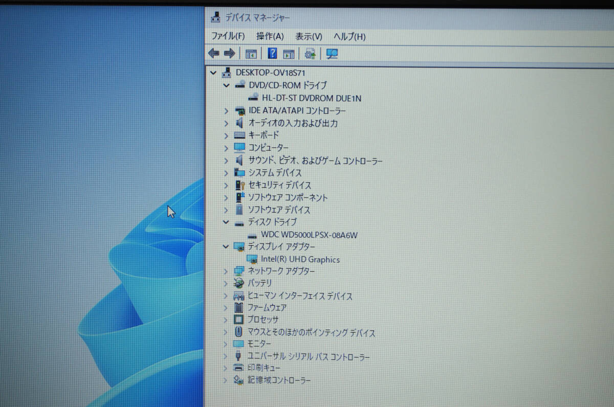This screenshot has height=407, width=614.
Task: Open the ヘルプ(H) menu
Action: click(349, 37)
